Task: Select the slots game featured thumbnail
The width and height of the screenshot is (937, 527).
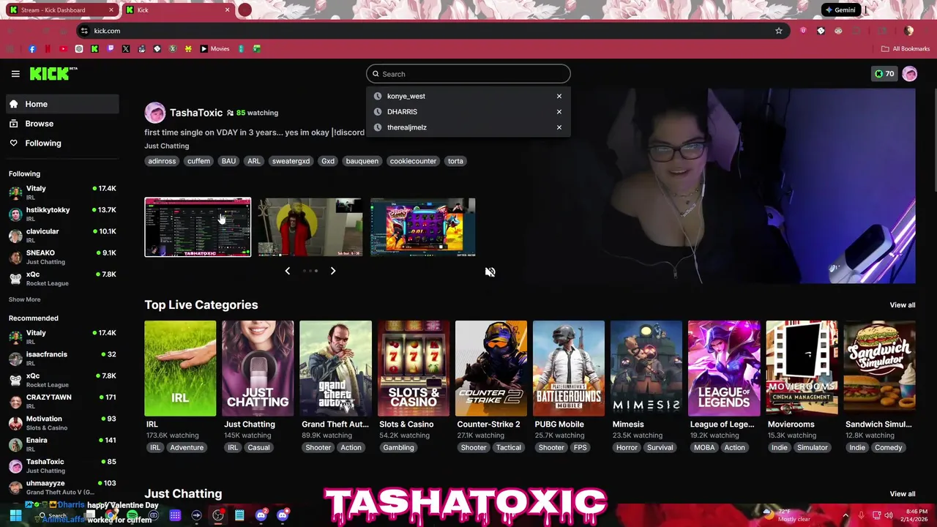Action: coord(422,227)
